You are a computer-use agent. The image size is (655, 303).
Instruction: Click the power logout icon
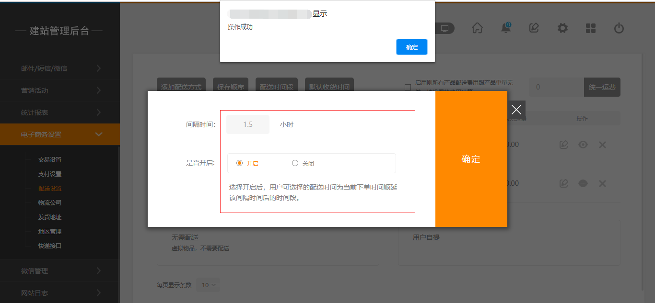tap(619, 28)
